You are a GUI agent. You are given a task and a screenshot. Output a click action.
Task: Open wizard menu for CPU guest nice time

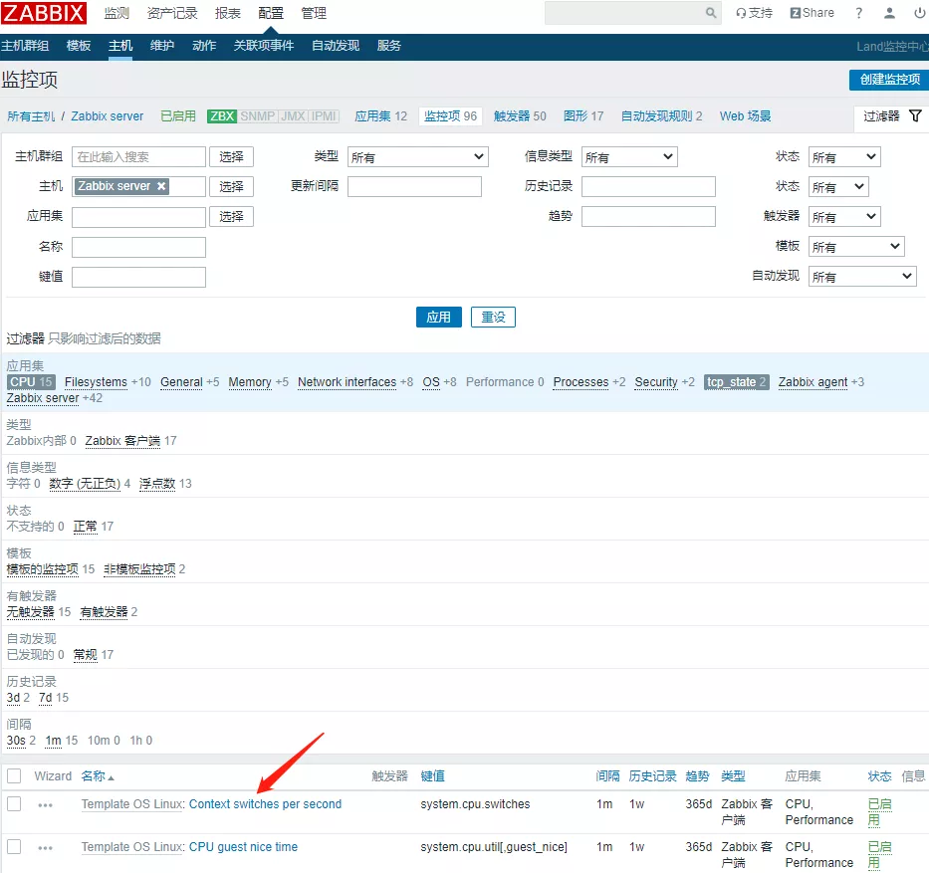(45, 848)
